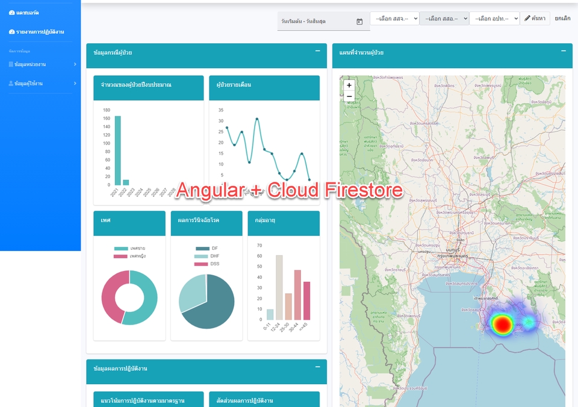Screen dimensions: 578x407
Task: Zoom in on the map
Action: (x=349, y=85)
